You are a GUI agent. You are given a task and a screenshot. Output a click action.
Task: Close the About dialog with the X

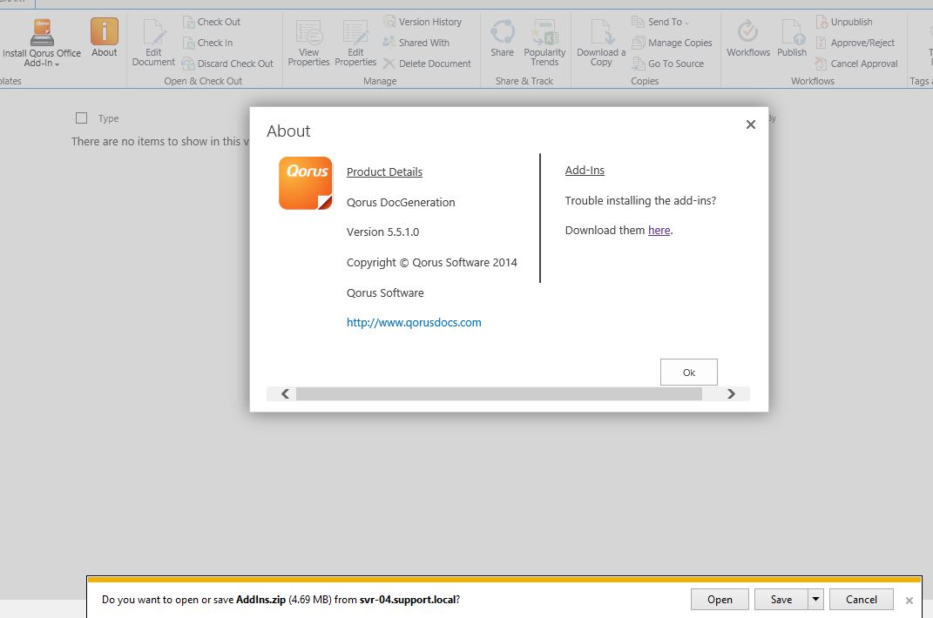pyautogui.click(x=751, y=124)
